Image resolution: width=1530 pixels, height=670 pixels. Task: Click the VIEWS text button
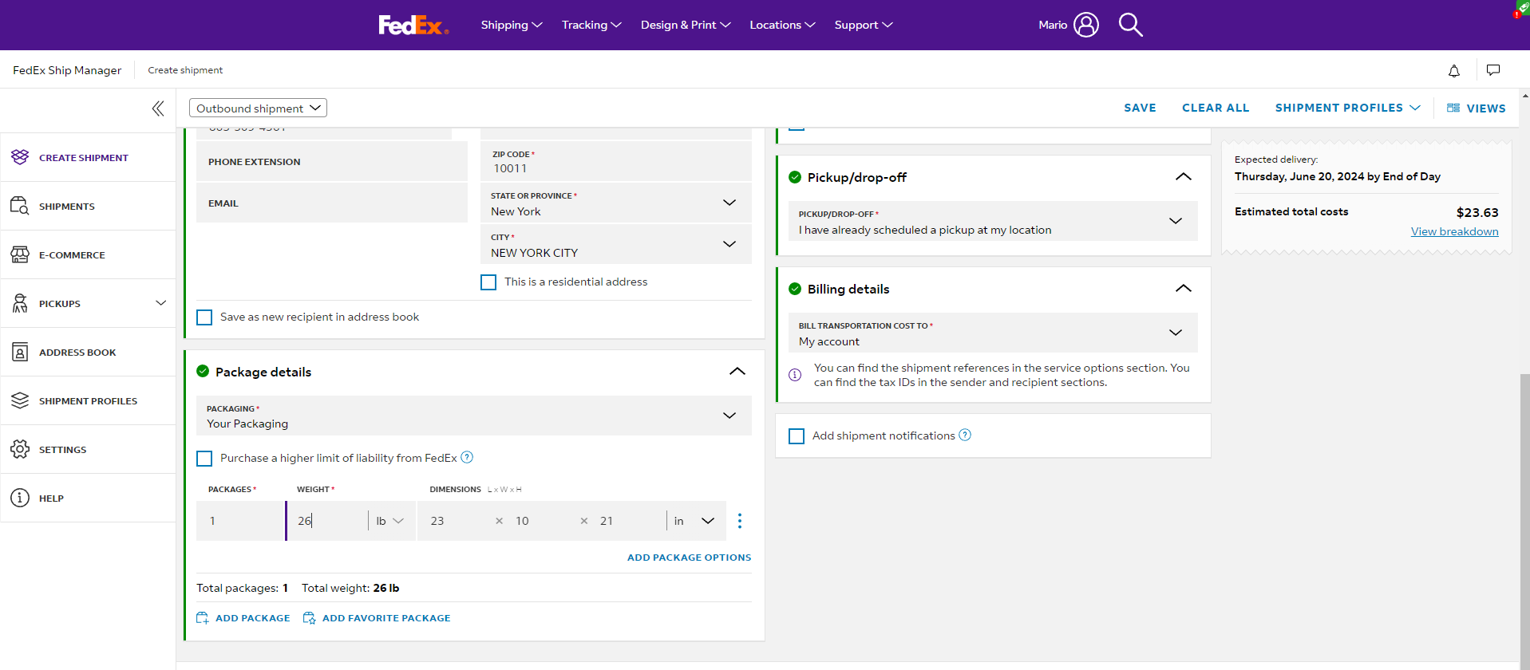1486,108
